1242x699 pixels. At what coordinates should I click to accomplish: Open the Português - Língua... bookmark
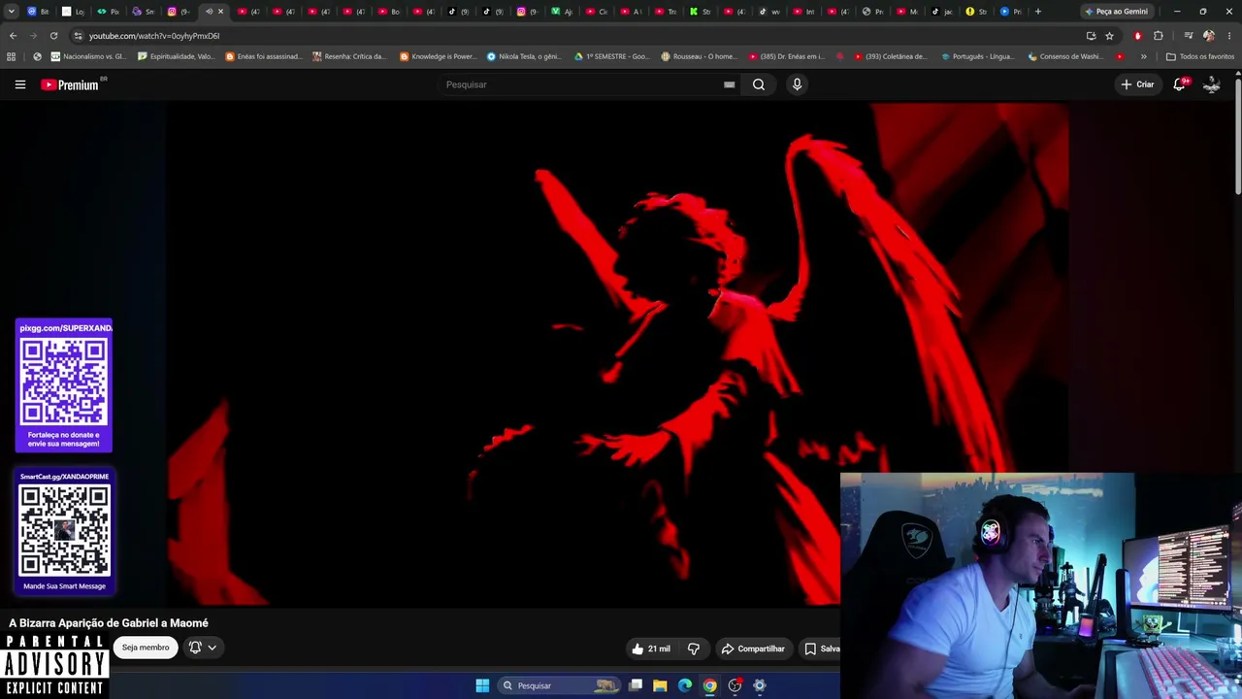tap(980, 56)
